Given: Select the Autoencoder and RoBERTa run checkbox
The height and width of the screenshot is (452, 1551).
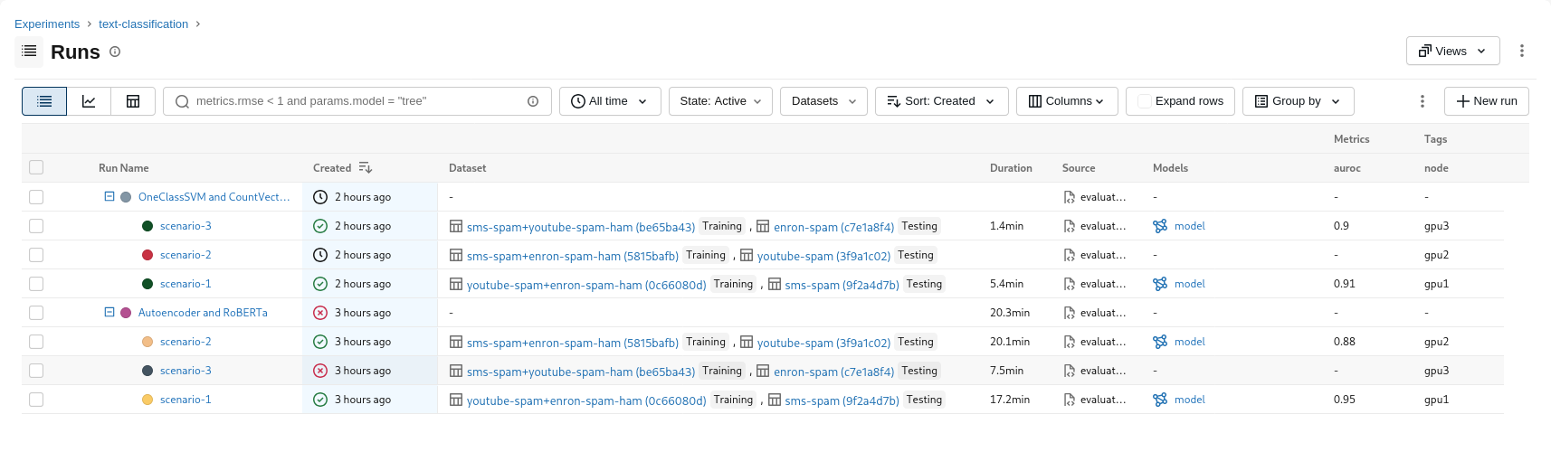Looking at the screenshot, I should tap(36, 313).
